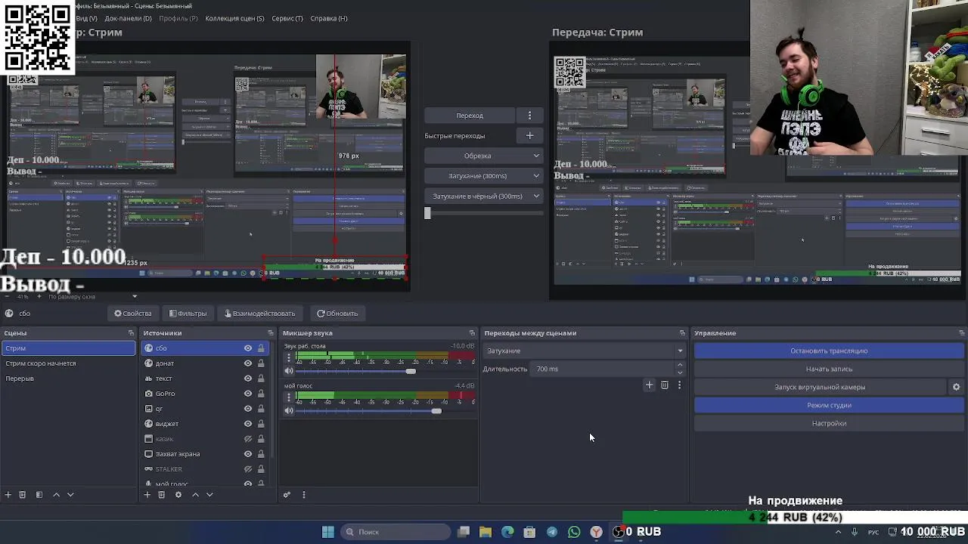Toggle visibility of the сбо source

pos(247,348)
